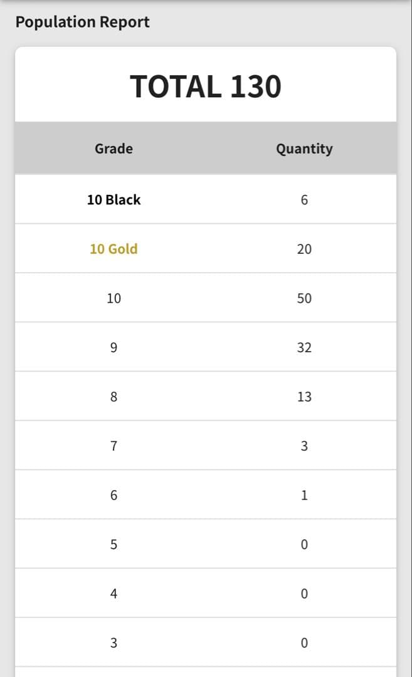Click the grade 9 row label
This screenshot has height=677, width=412.
[x=114, y=347]
